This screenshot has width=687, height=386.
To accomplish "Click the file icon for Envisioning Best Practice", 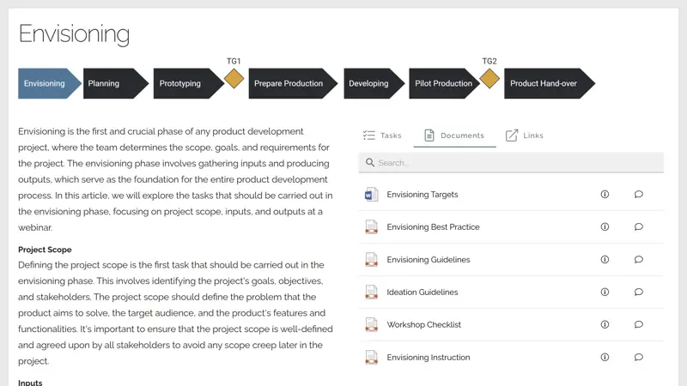I will tap(371, 226).
